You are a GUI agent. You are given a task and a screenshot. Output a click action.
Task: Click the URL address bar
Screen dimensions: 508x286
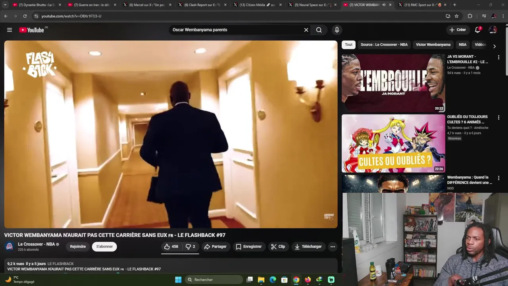pyautogui.click(x=238, y=16)
